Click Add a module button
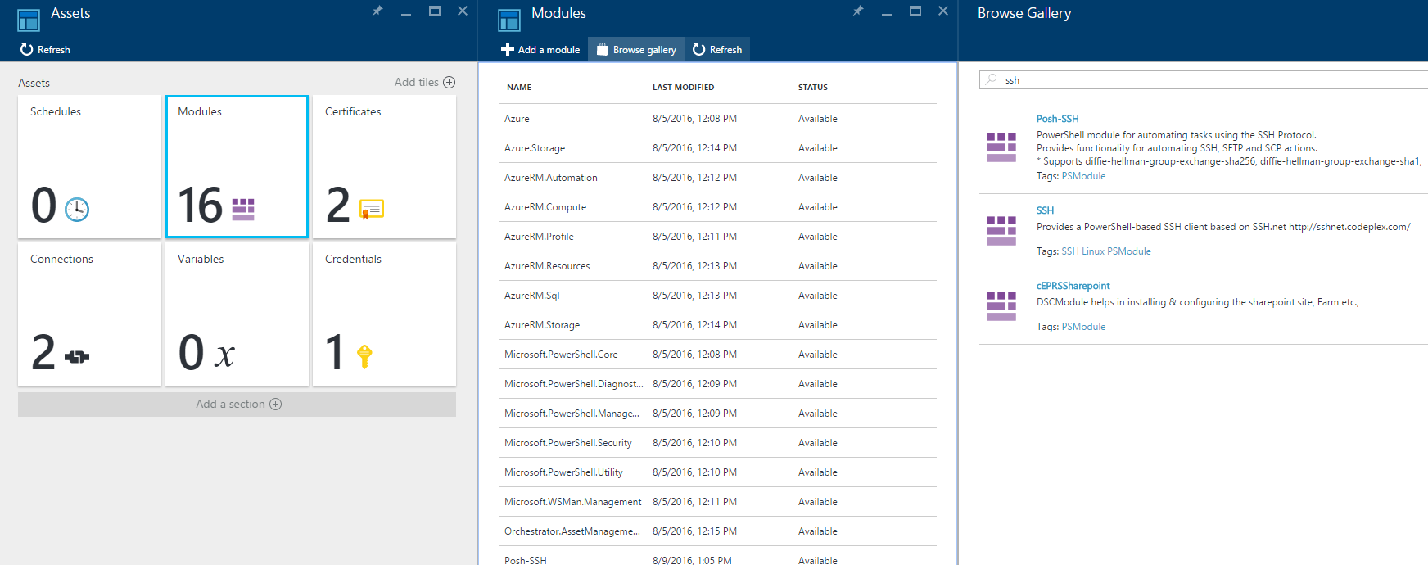 tap(540, 49)
